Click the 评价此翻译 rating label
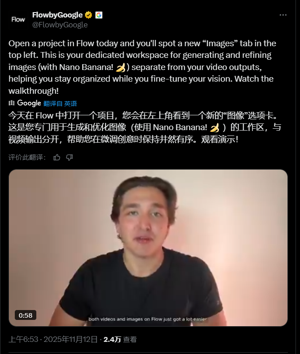The image size is (300, 354). pos(27,157)
